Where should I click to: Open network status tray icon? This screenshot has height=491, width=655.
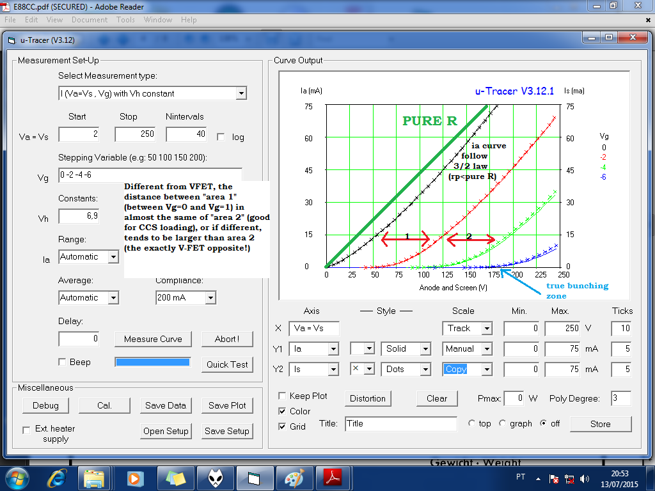click(569, 479)
